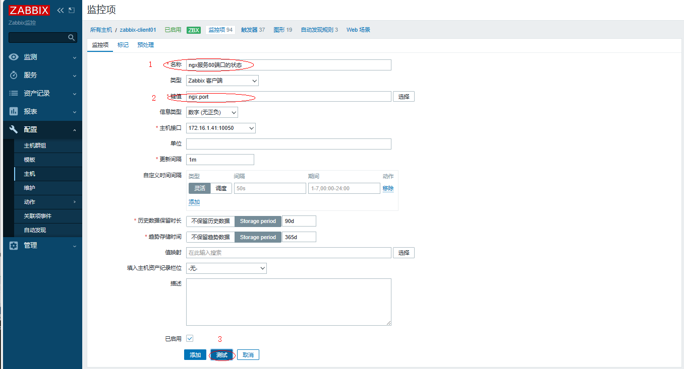Open the 主机接口 dropdown
Image resolution: width=684 pixels, height=369 pixels.
click(220, 128)
